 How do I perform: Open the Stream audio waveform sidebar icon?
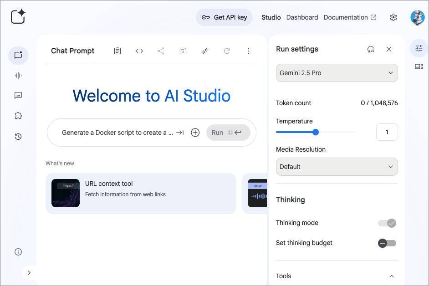(x=18, y=76)
